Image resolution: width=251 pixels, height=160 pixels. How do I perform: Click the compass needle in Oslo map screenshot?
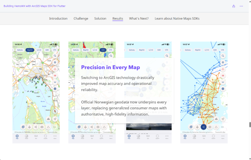click(x=55, y=111)
